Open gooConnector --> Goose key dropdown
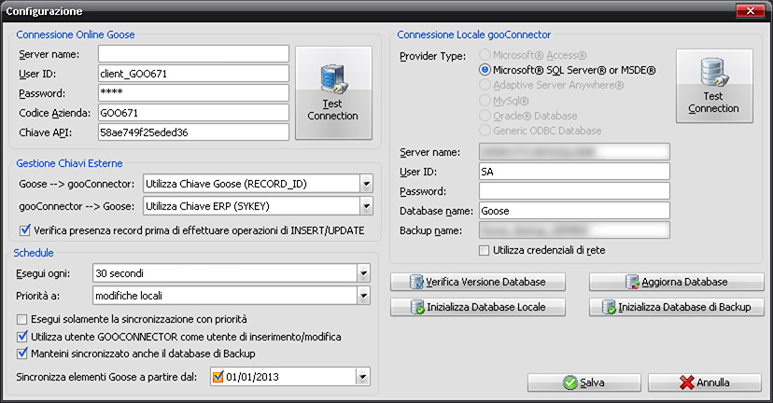The height and width of the screenshot is (403, 773). click(x=366, y=206)
